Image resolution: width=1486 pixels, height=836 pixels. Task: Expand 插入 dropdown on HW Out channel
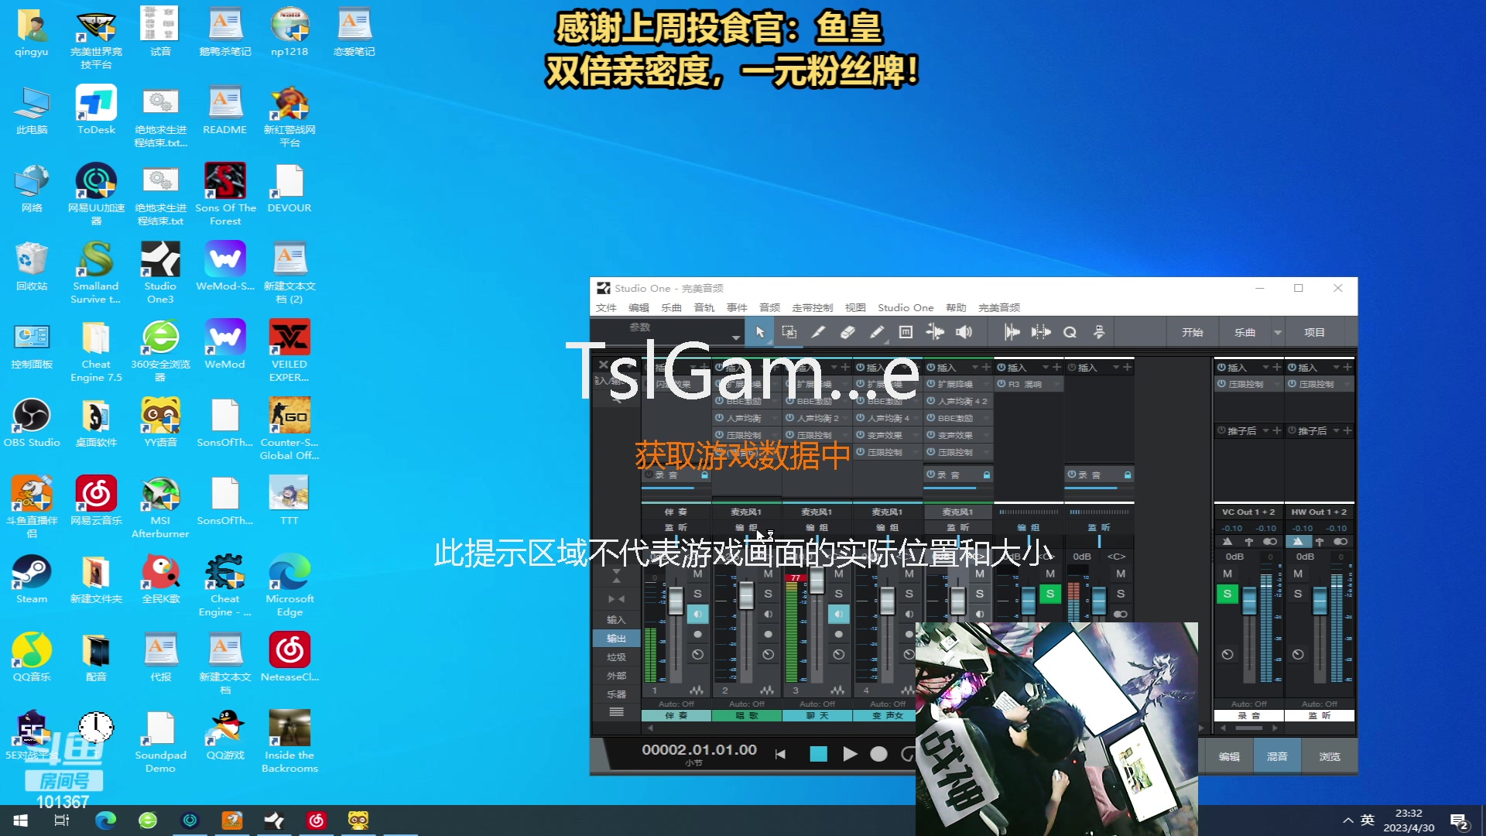1335,368
